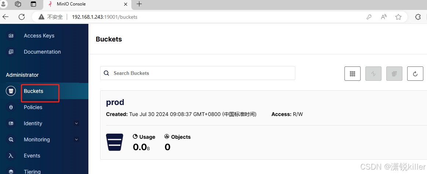Click the Policies shield icon
The image size is (427, 174).
(11, 107)
